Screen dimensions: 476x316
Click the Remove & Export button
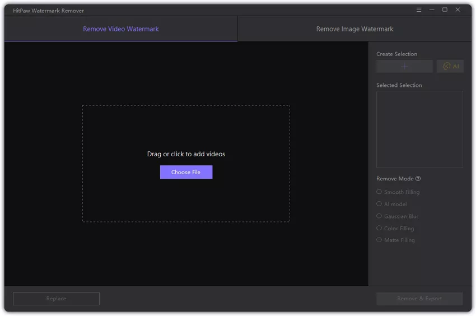(419, 299)
